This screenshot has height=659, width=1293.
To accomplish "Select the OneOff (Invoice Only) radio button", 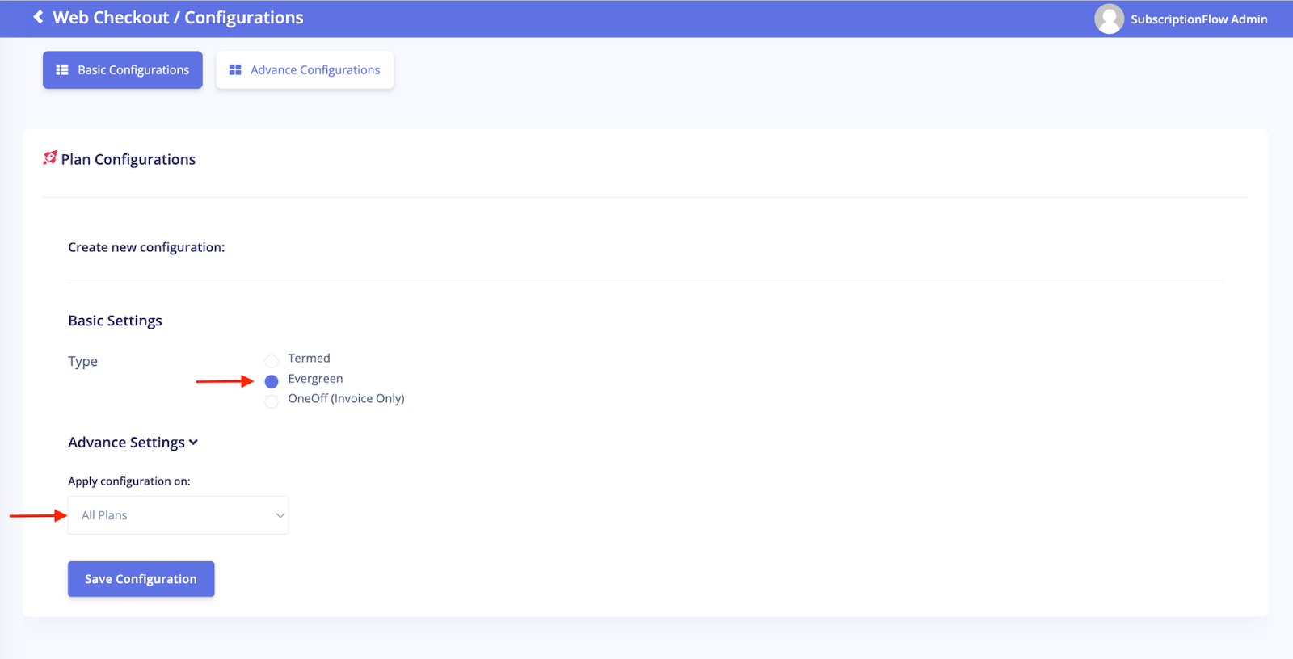I will pyautogui.click(x=272, y=401).
